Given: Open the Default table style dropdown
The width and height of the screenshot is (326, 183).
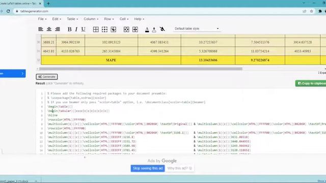Looking at the screenshot, I should pyautogui.click(x=197, y=28).
